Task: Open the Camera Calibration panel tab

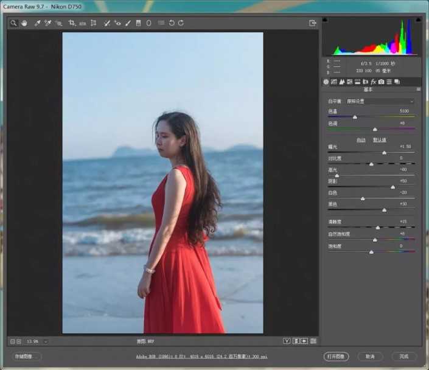Action: (x=381, y=82)
